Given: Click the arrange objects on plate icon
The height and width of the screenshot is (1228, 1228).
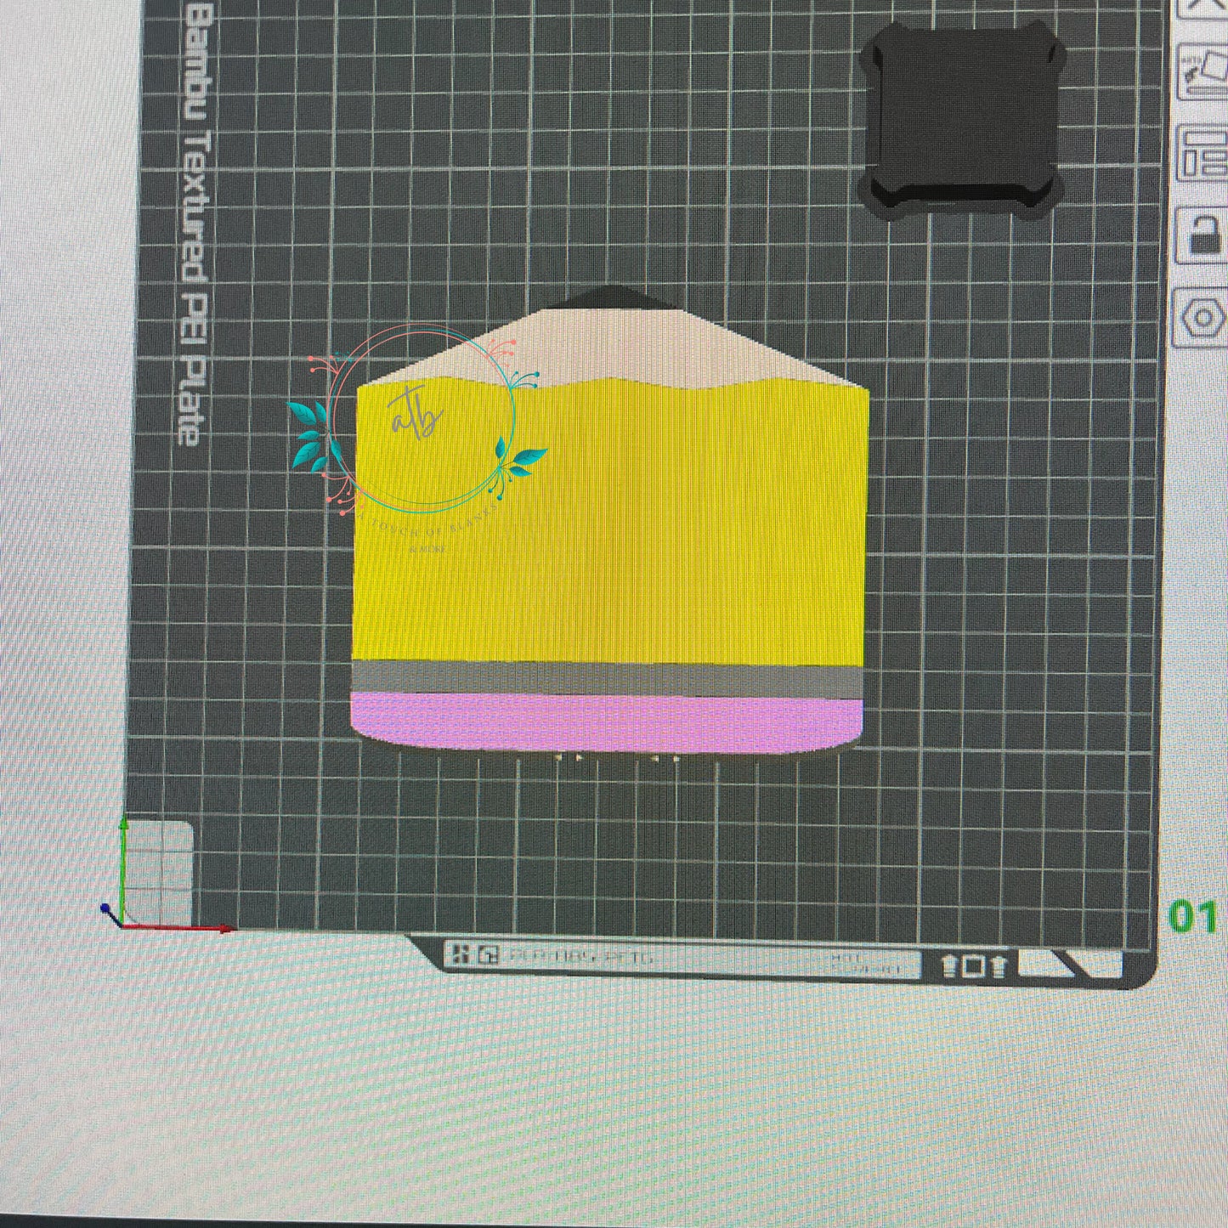Looking at the screenshot, I should coord(1203,153).
